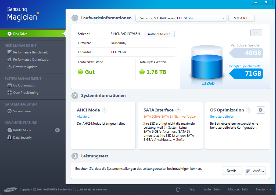Open Performance Optimization menu item
276x195 pixels.
(32, 59)
